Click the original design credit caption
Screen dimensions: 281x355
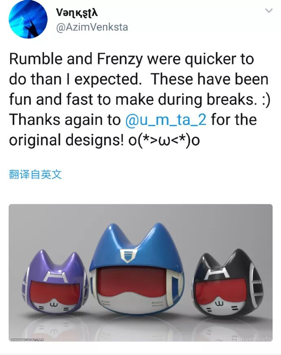[27, 339]
